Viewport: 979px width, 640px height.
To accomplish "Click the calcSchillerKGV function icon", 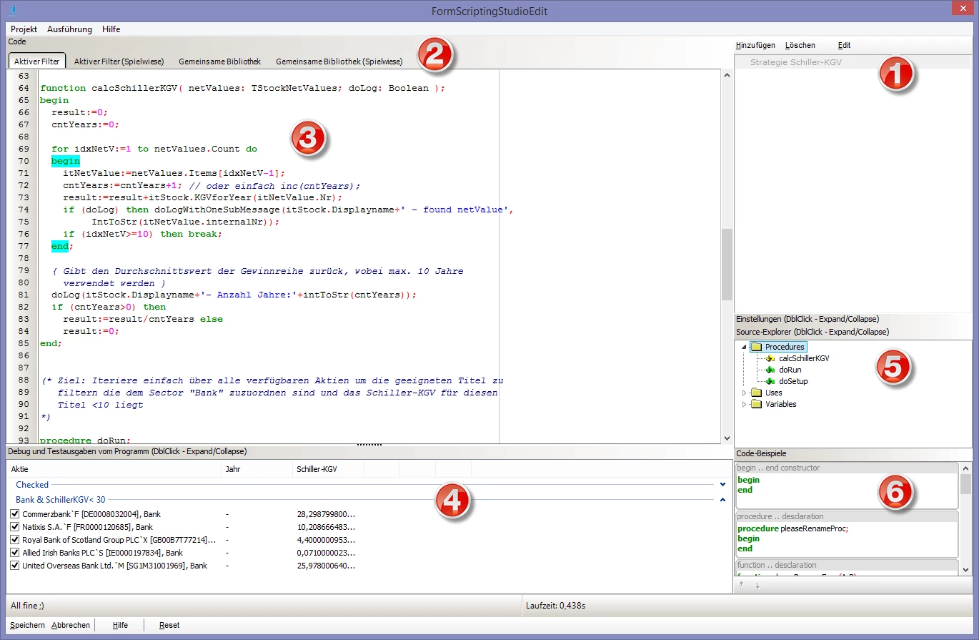I will pos(770,358).
